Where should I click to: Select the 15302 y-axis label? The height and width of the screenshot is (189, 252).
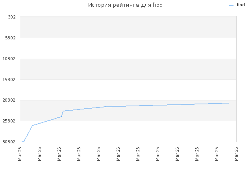point(9,80)
